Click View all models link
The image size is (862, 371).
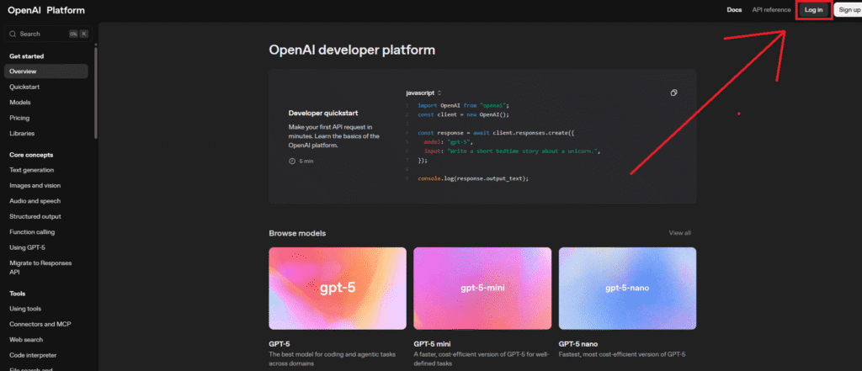679,233
